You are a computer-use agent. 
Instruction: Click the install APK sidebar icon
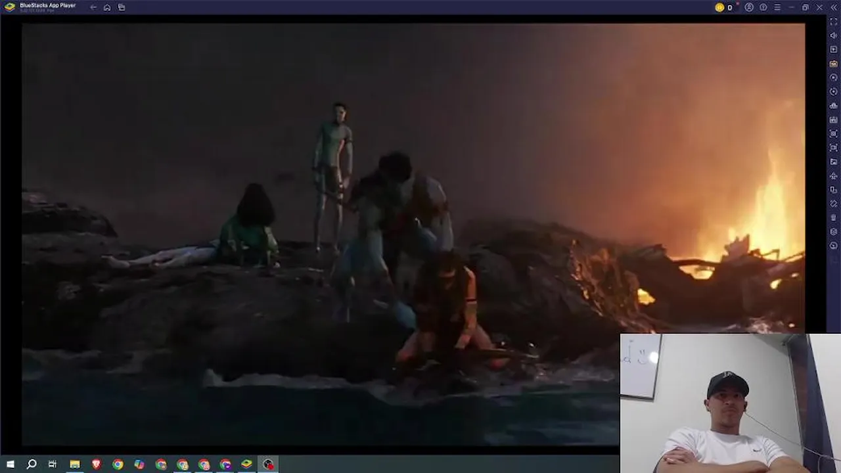(x=834, y=120)
